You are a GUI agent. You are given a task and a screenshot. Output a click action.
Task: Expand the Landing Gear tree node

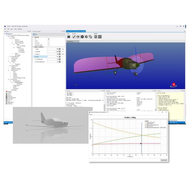[9, 66]
